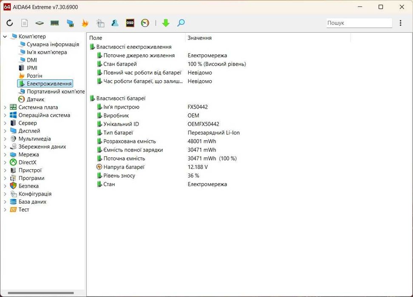The image size is (413, 297).
Task: Click the Конфігурація tree icon
Action: click(x=13, y=194)
